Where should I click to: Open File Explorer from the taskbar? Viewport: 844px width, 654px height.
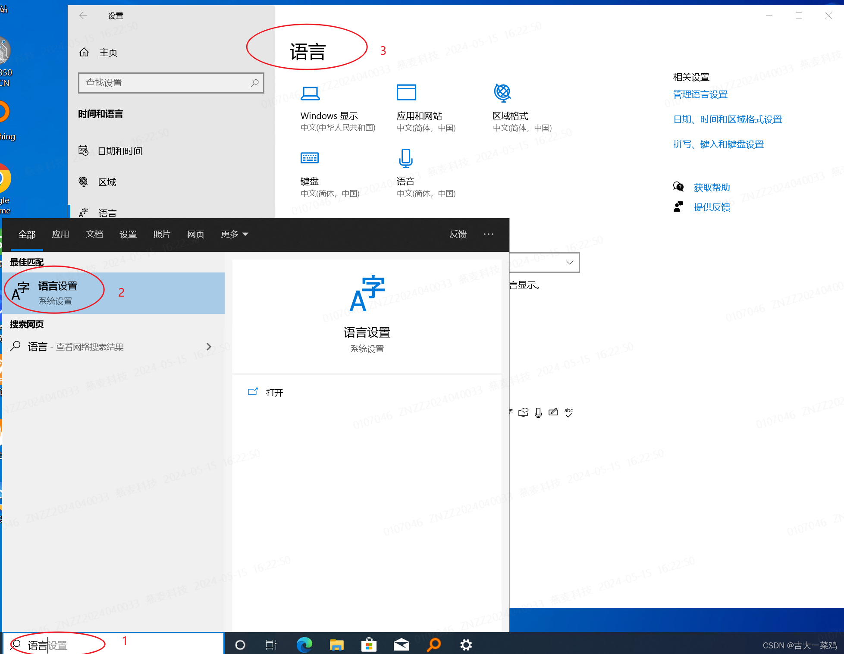[x=336, y=645]
